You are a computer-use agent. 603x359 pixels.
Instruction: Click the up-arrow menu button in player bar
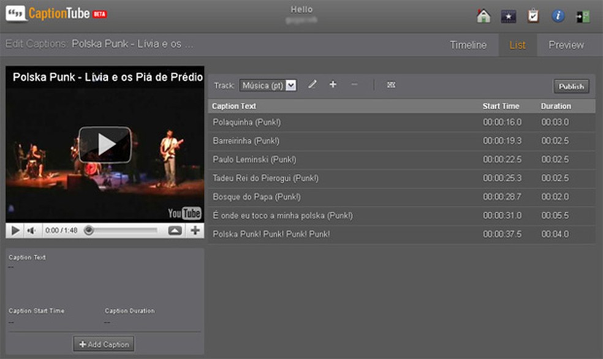pyautogui.click(x=175, y=230)
